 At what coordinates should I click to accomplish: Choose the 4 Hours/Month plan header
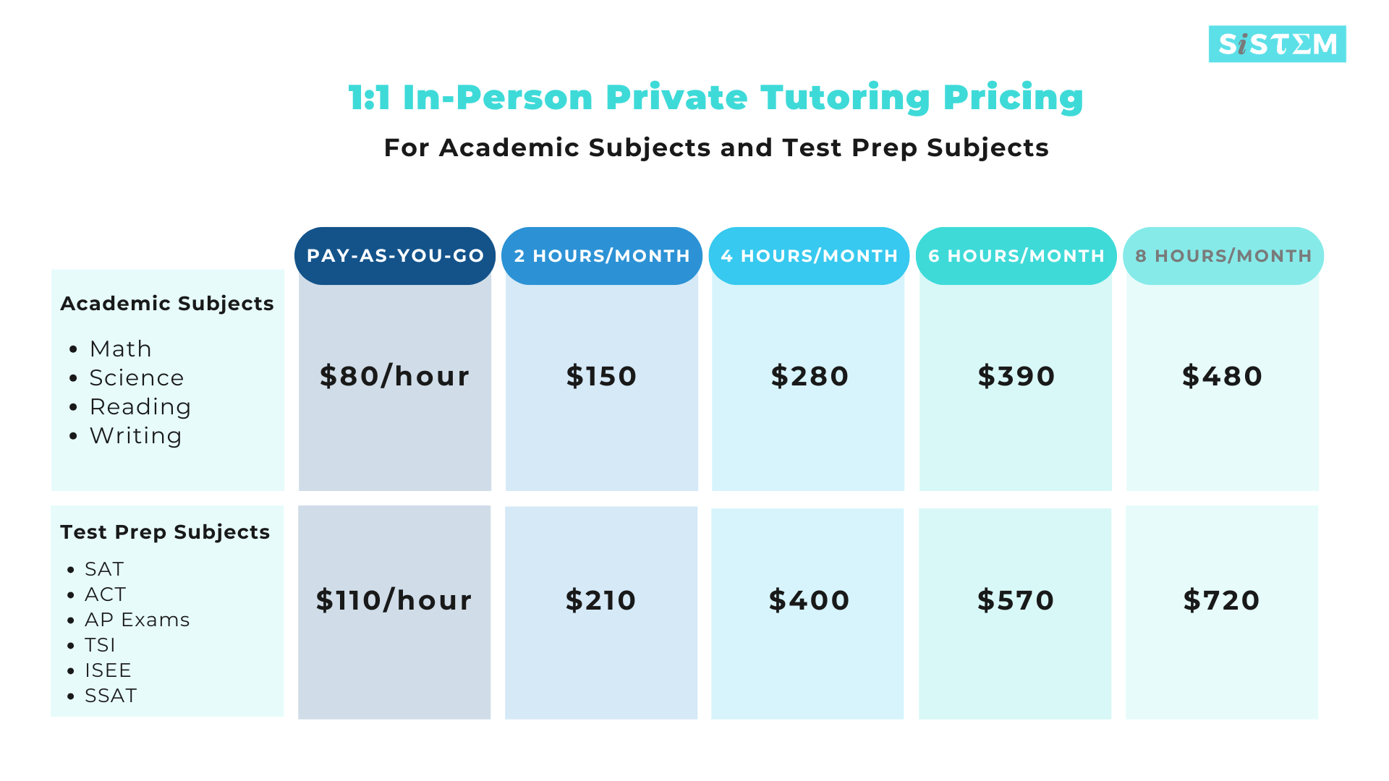tap(809, 256)
